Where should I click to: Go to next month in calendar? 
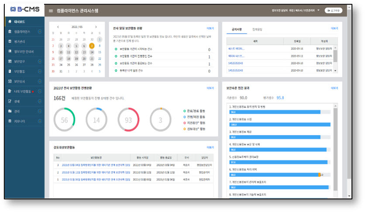coord(96,27)
